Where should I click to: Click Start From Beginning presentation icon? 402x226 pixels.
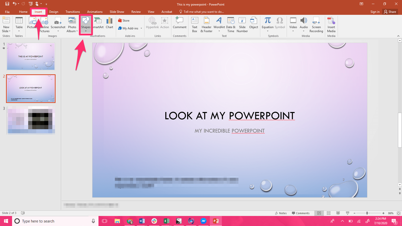tap(31, 4)
